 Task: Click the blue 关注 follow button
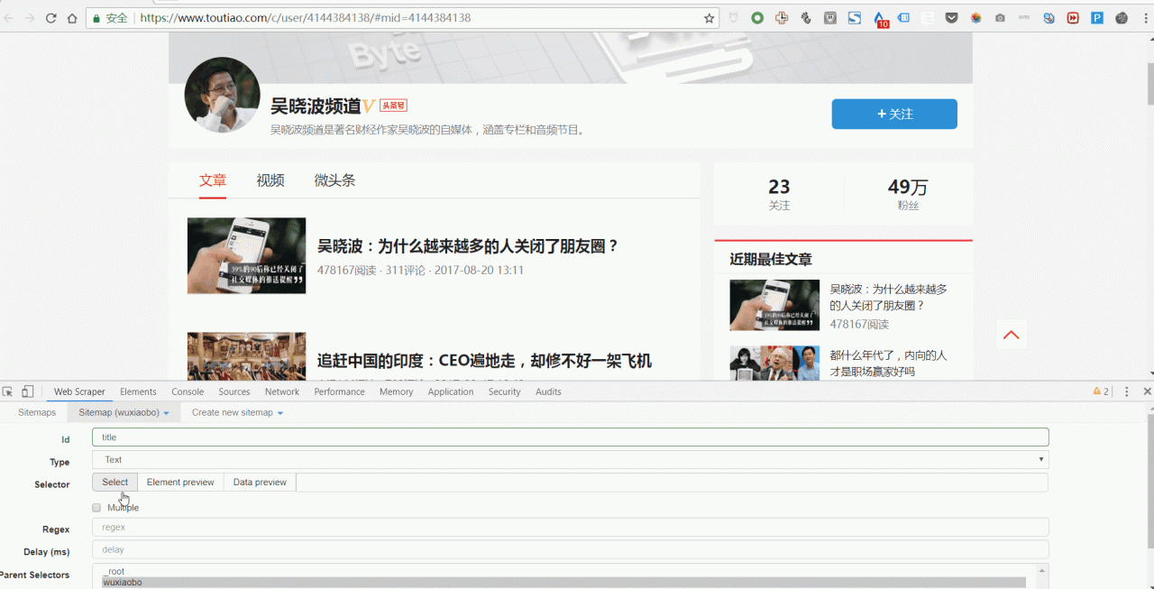coord(894,114)
